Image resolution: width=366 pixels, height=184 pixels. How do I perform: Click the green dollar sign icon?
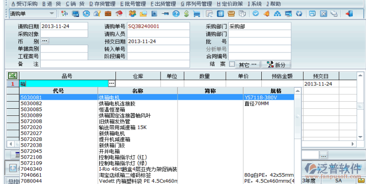point(186,14)
